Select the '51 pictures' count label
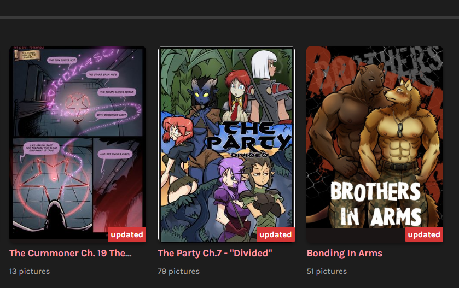459x288 pixels. pos(327,272)
